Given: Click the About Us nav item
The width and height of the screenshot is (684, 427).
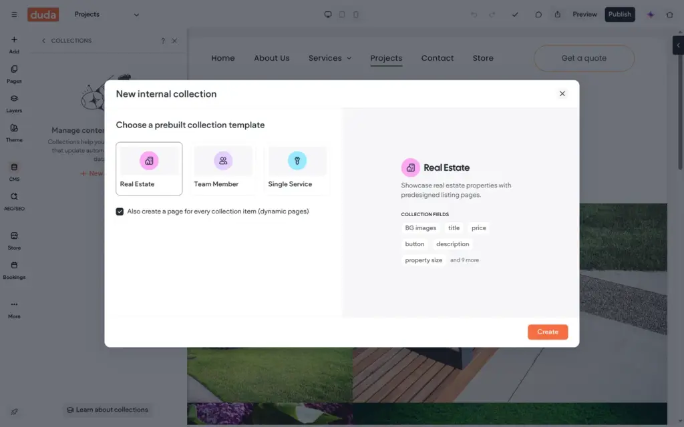Looking at the screenshot, I should [x=272, y=58].
